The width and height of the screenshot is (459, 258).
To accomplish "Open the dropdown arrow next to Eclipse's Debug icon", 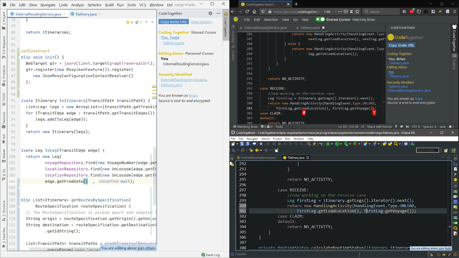I will pos(332,144).
